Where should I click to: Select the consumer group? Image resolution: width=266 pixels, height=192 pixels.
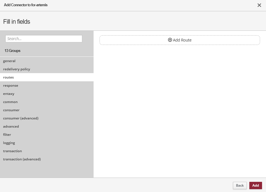point(11,110)
